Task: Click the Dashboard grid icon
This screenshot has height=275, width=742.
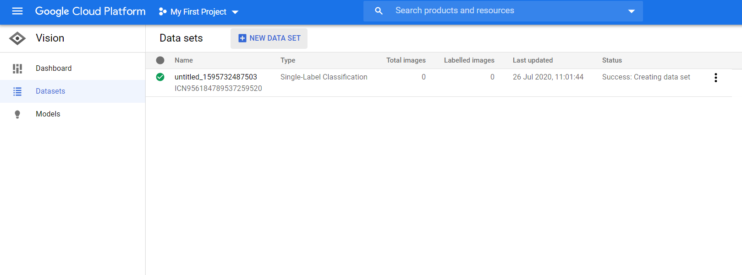Action: 17,69
